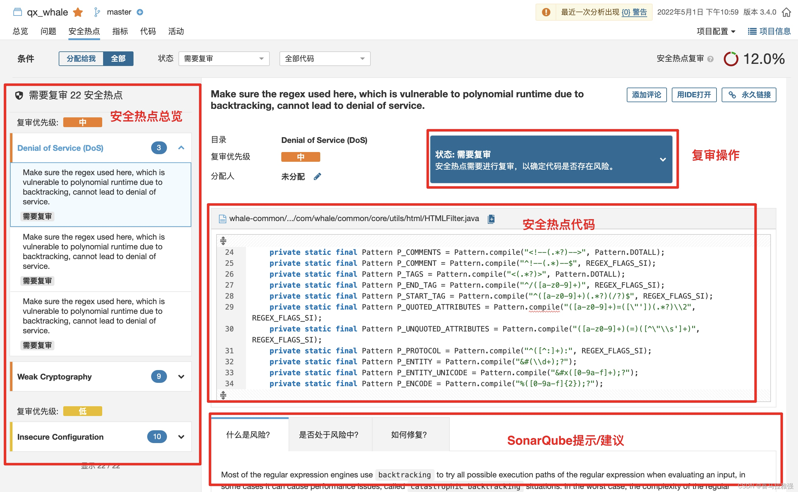Click the list icon in 项目信息

coord(752,31)
